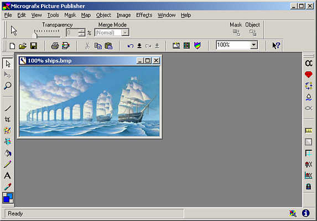Toggle the Object mode icon
Image resolution: width=317 pixels, height=221 pixels.
[253, 33]
